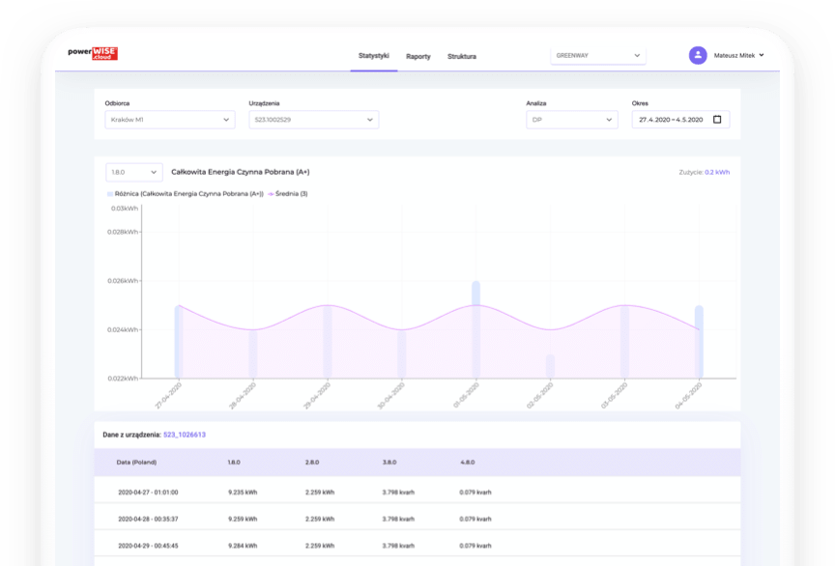Viewport: 835px width, 566px height.
Task: Open the Analiza DP dropdown
Action: tap(572, 120)
